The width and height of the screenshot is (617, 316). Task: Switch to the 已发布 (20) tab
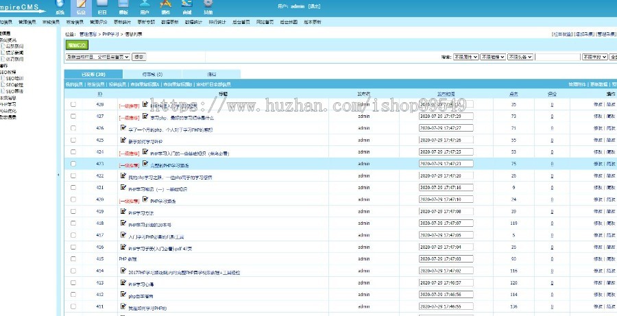[x=93, y=74]
